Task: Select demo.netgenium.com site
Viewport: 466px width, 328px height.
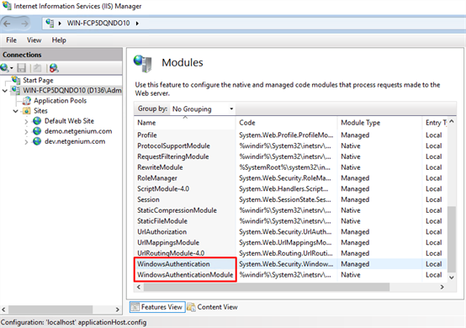Action: click(x=78, y=131)
